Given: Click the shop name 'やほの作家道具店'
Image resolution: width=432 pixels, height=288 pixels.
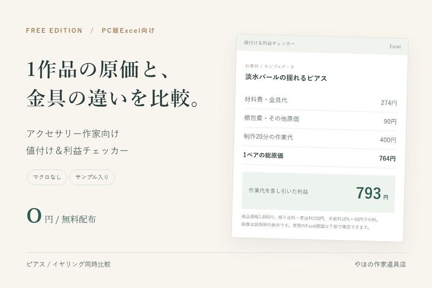Looking at the screenshot, I should coord(380,264).
